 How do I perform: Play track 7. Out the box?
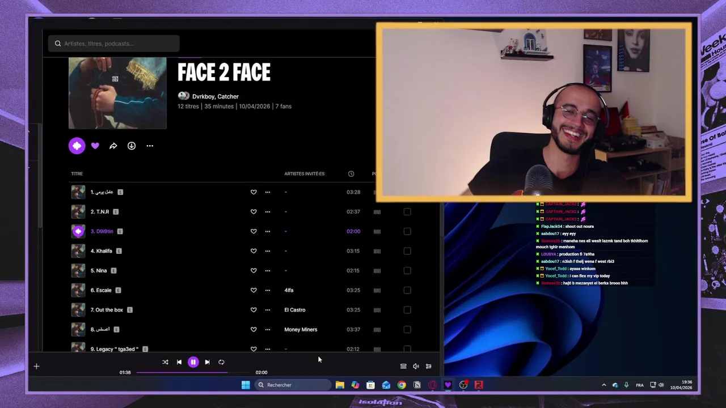pyautogui.click(x=107, y=310)
